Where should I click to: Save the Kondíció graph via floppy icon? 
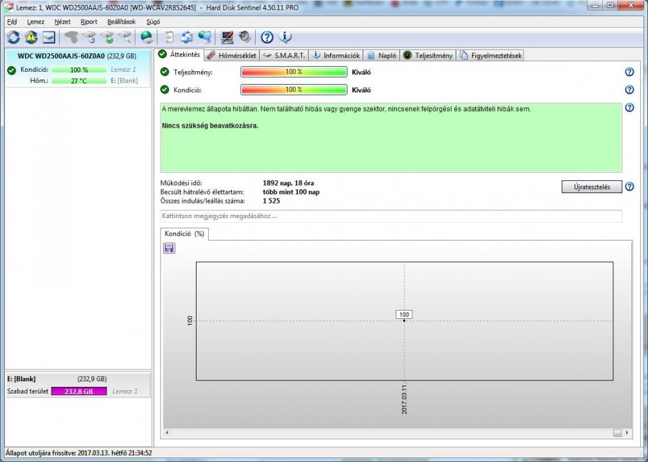[170, 248]
